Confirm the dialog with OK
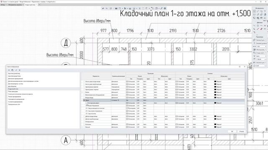The height and width of the screenshot is (150, 268). [232, 132]
